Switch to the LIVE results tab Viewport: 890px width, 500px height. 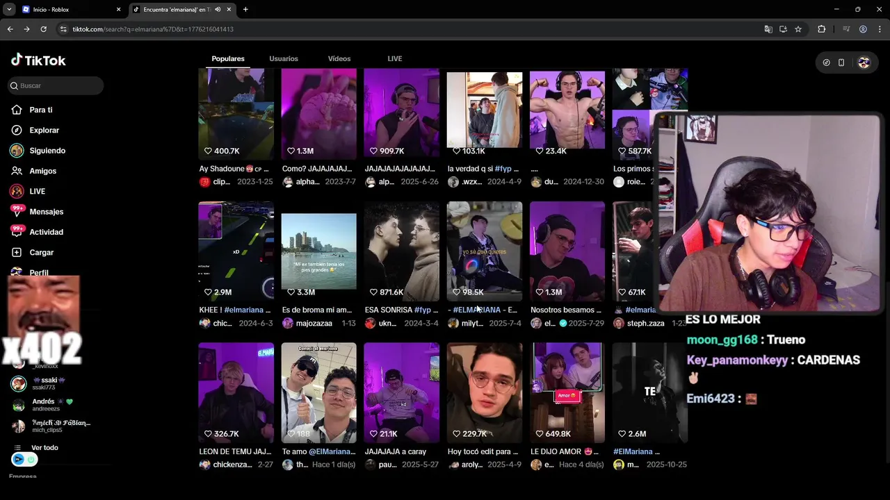tap(395, 59)
